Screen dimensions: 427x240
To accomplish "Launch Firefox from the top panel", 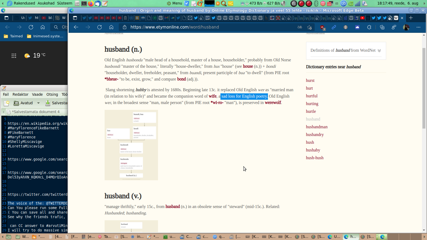I will [x=91, y=3].
